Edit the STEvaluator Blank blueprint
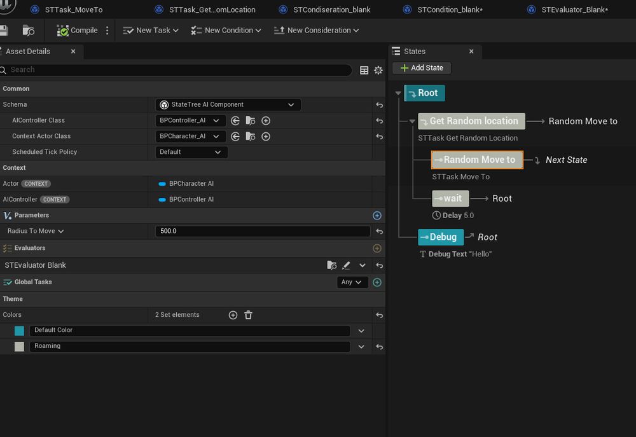The width and height of the screenshot is (636, 437). click(346, 265)
